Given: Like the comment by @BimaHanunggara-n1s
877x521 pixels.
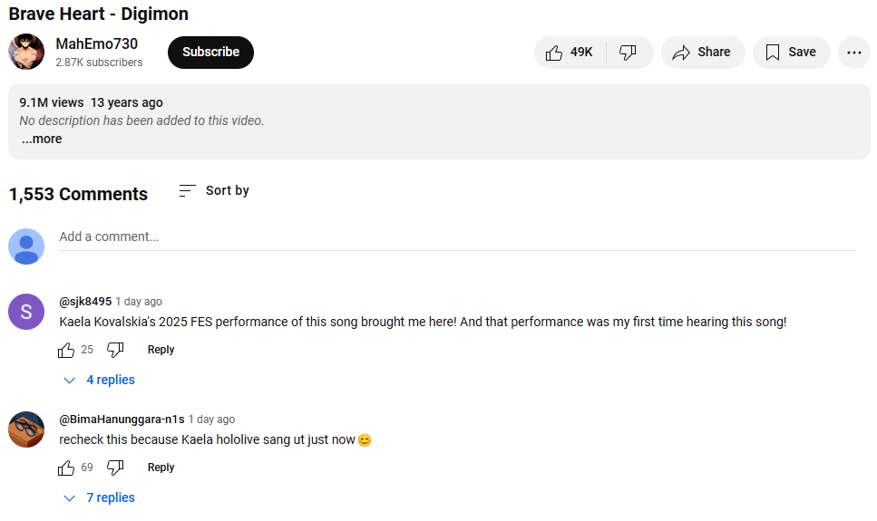Looking at the screenshot, I should [66, 468].
